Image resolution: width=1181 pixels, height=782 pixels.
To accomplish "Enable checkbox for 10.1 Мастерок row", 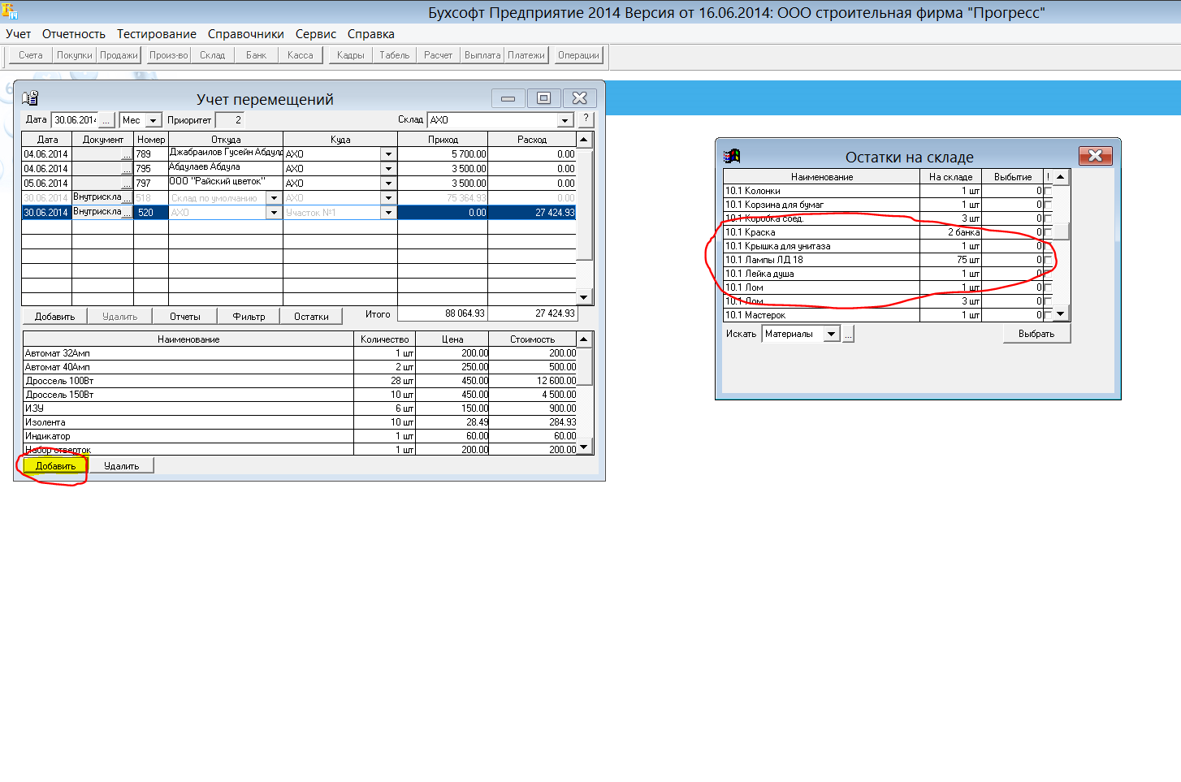I will (x=1048, y=315).
